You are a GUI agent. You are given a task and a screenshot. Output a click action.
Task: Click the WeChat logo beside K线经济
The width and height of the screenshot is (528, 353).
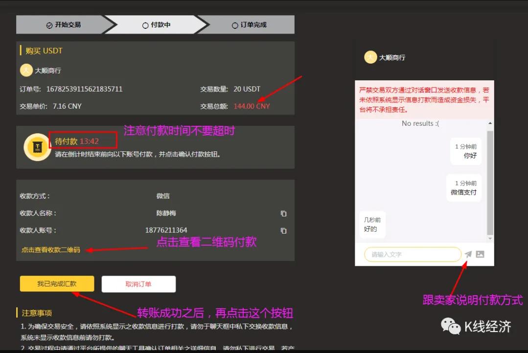tap(451, 326)
